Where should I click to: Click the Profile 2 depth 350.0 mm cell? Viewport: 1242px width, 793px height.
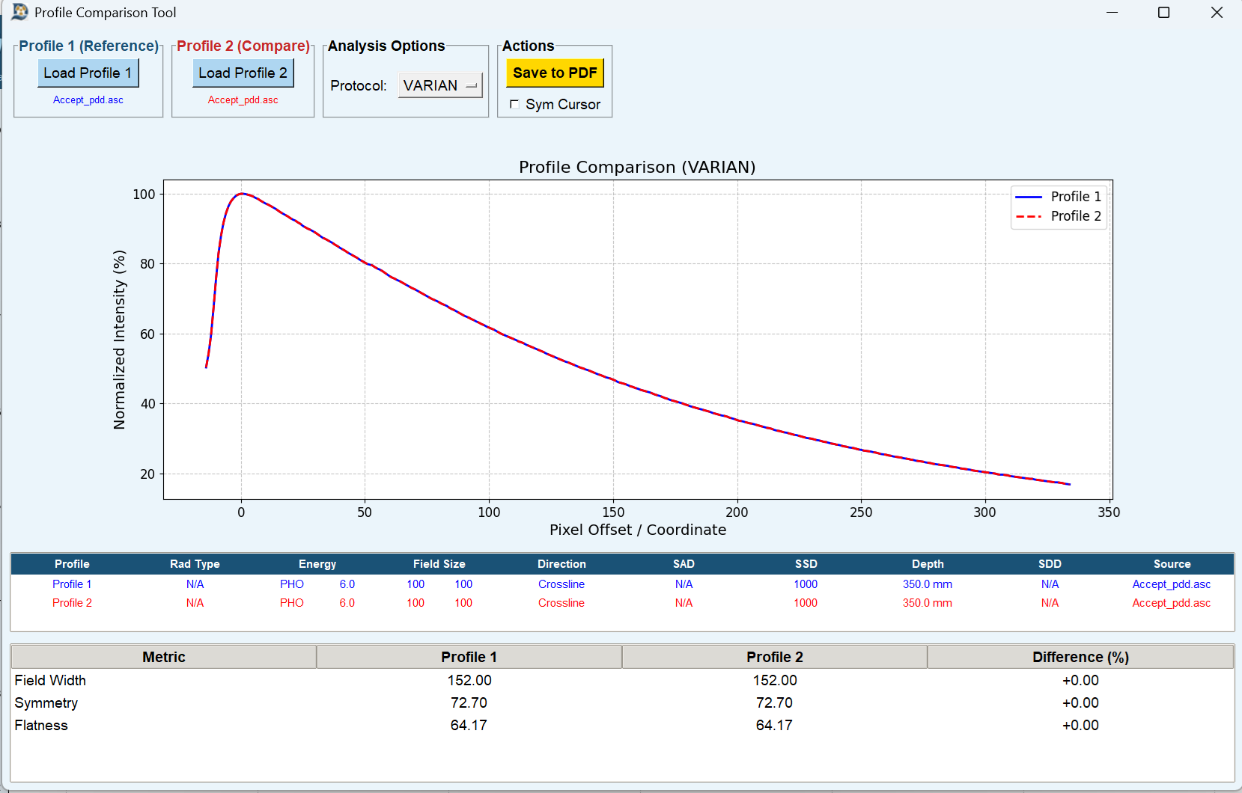(x=928, y=603)
